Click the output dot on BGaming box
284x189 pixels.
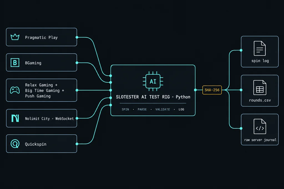point(77,63)
